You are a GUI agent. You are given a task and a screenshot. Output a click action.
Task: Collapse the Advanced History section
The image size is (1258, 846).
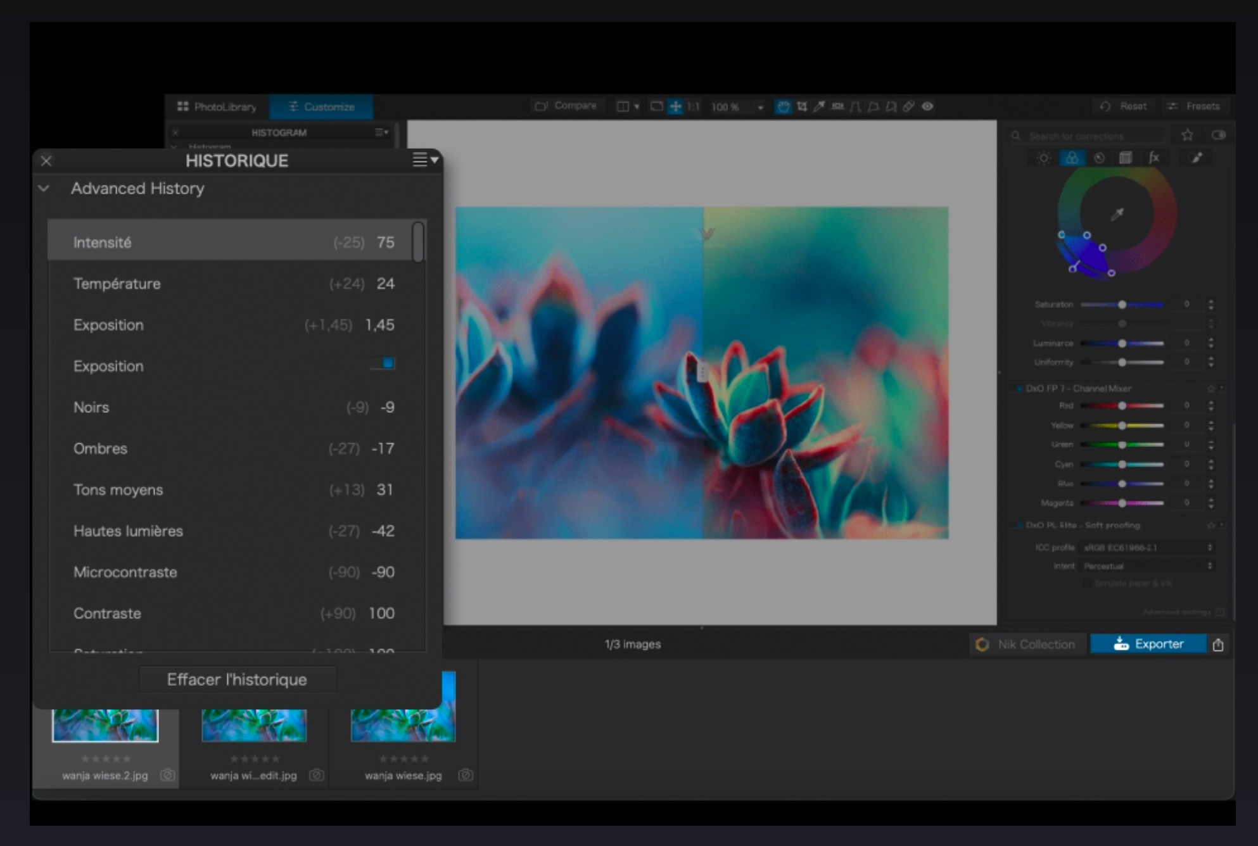pyautogui.click(x=44, y=188)
